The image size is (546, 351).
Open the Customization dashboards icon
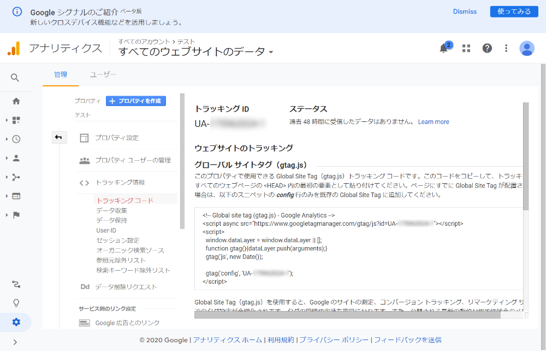point(16,120)
